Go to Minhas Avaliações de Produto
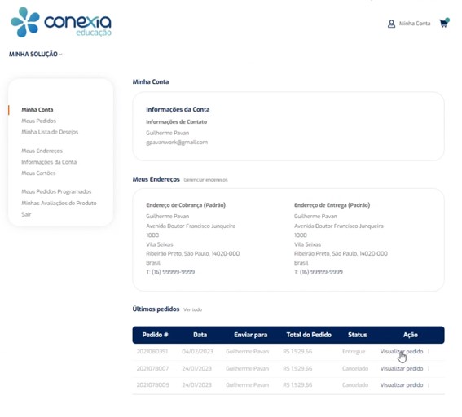 [x=59, y=203]
